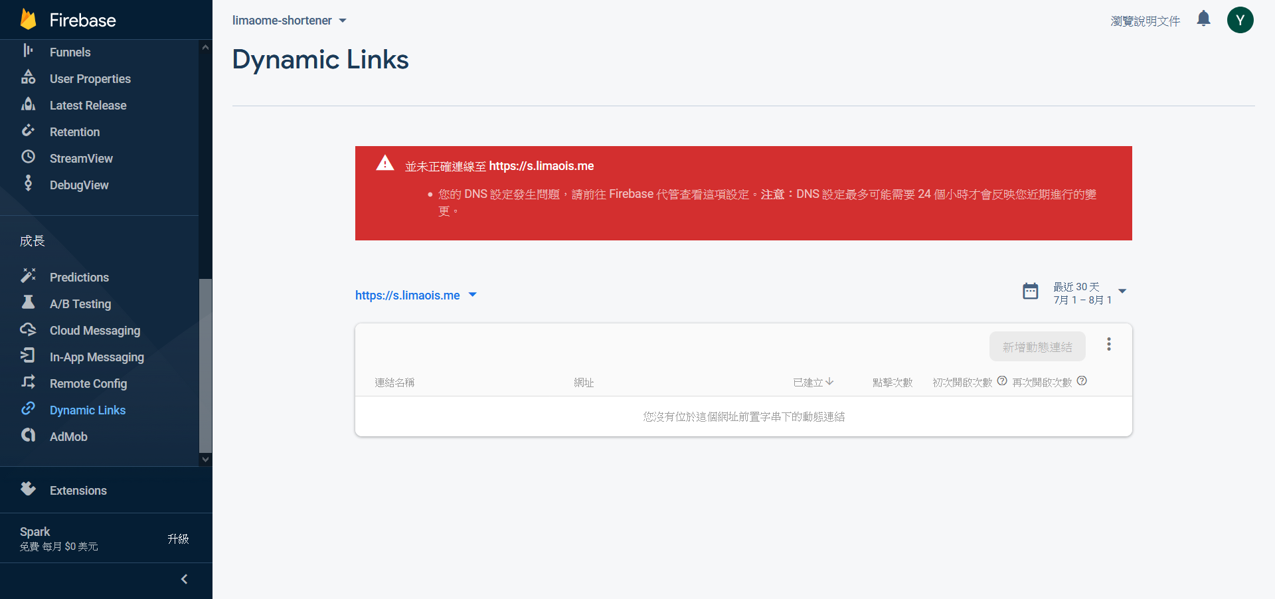Viewport: 1275px width, 599px height.
Task: Collapse the sidebar with the chevron arrow
Action: (184, 579)
